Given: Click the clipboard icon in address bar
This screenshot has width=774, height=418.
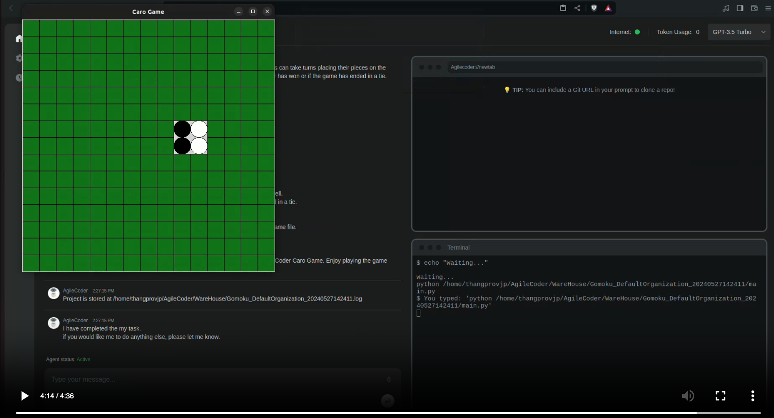Looking at the screenshot, I should [x=563, y=8].
